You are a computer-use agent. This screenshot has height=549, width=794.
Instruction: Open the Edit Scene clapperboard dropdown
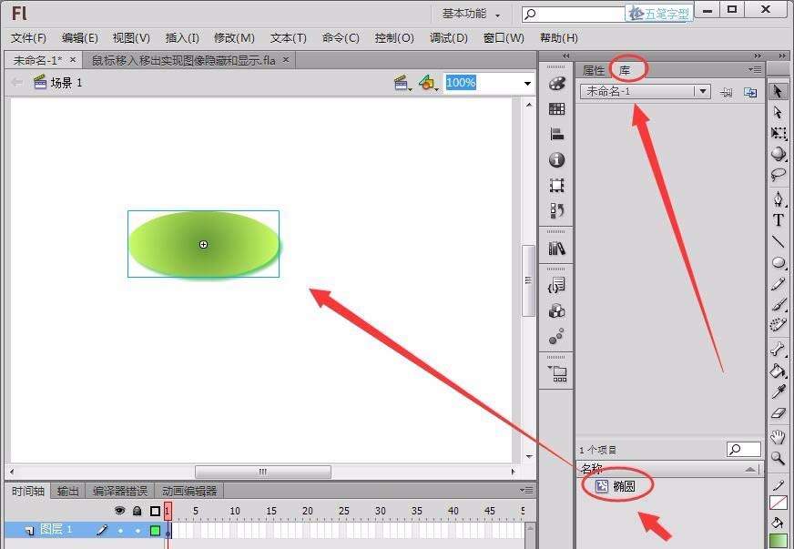coord(402,83)
